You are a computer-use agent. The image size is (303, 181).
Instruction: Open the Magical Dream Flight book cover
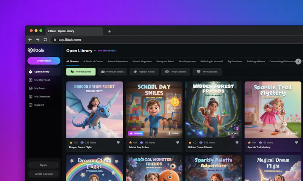pyautogui.click(x=273, y=168)
